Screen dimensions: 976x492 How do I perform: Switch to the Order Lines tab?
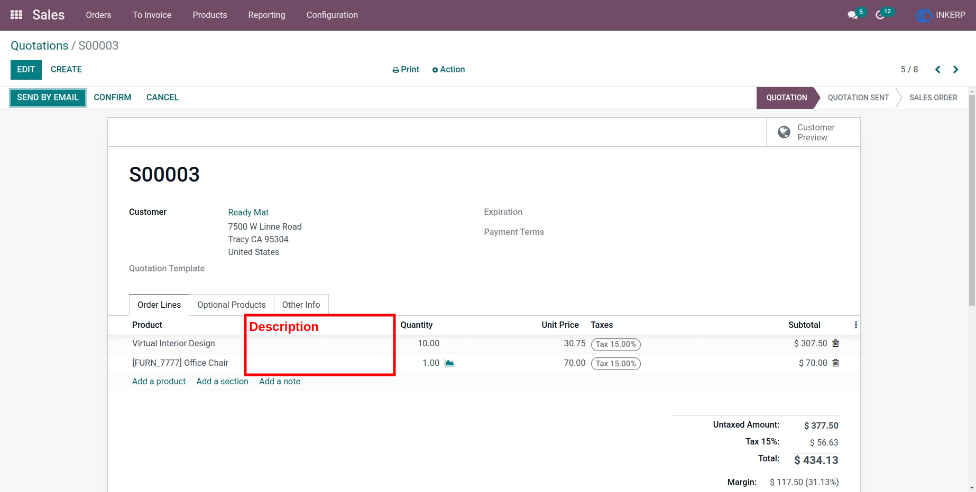(159, 305)
